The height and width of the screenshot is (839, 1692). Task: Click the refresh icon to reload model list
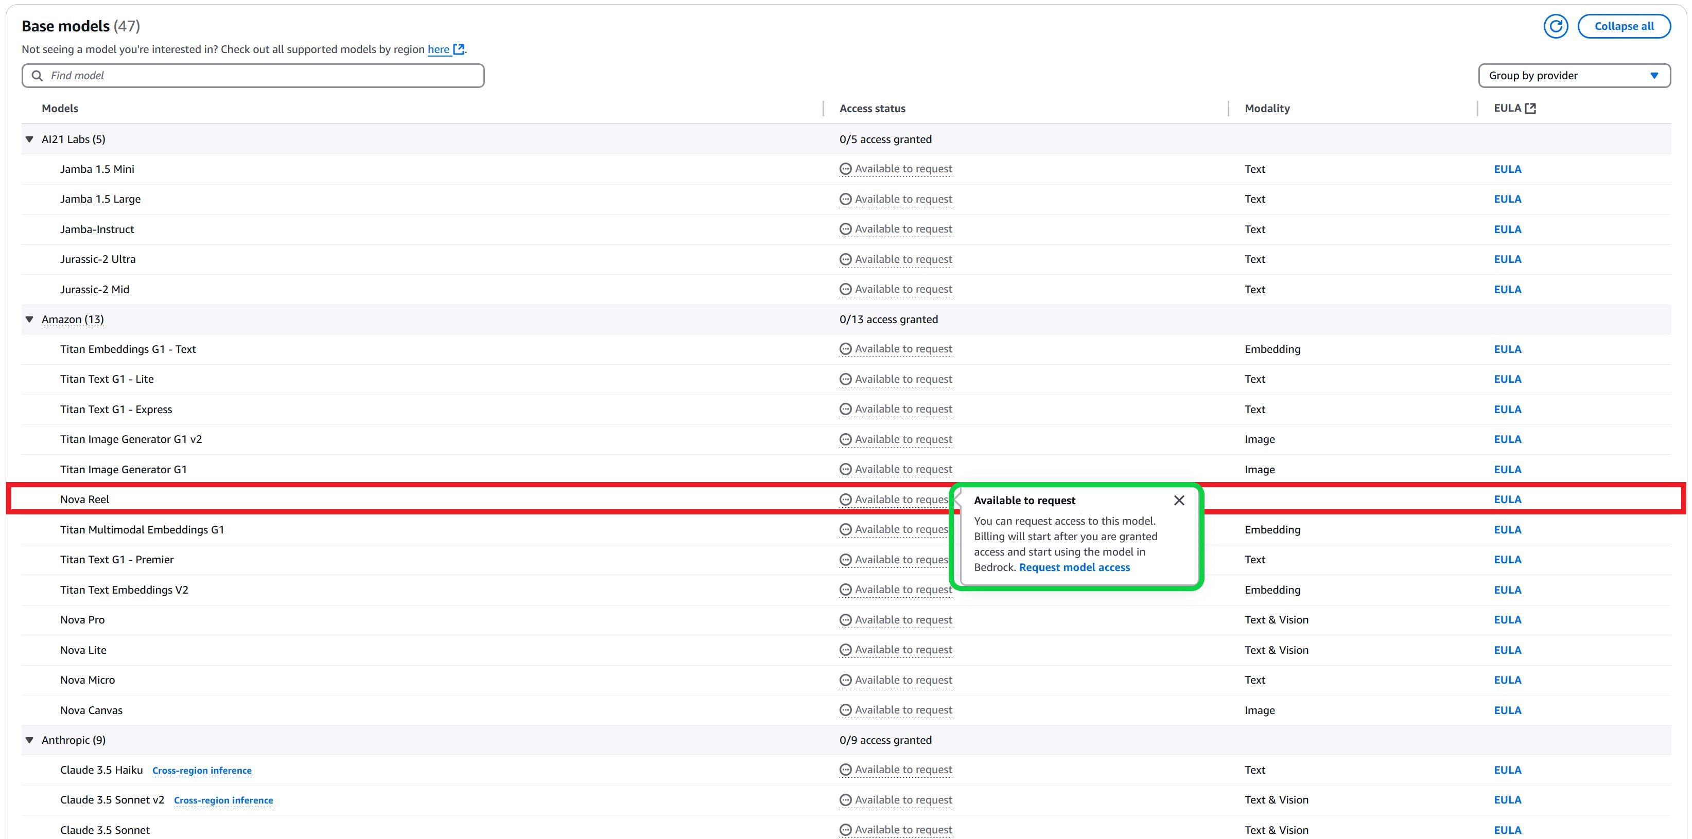1556,26
